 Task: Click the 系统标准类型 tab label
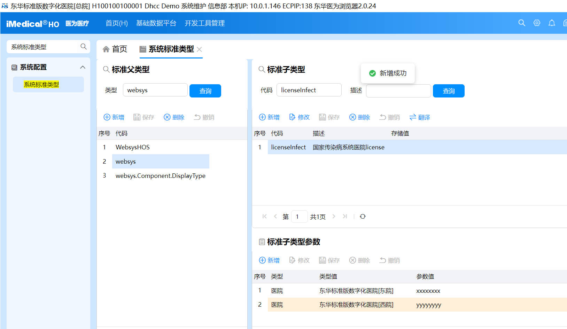pos(171,49)
